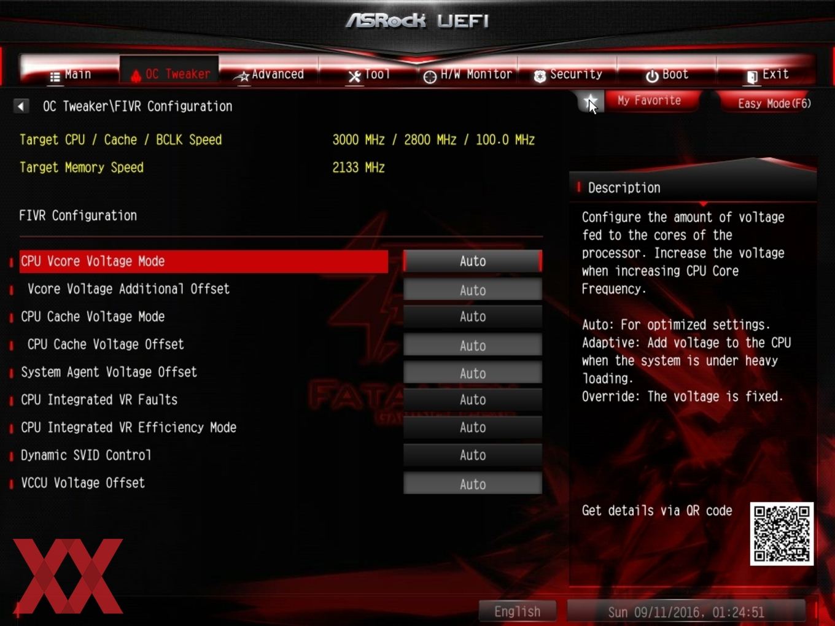Click the Target CPU / Cache / BCLK Speed label
835x626 pixels.
point(120,140)
